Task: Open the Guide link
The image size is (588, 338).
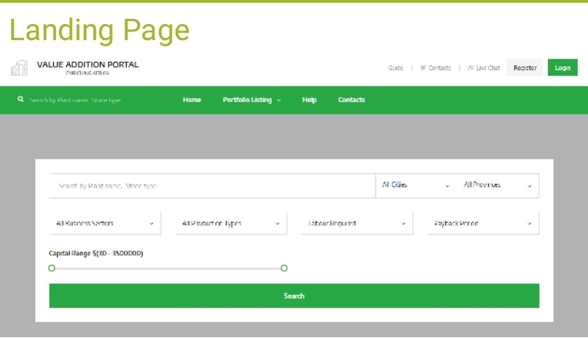Action: (395, 68)
